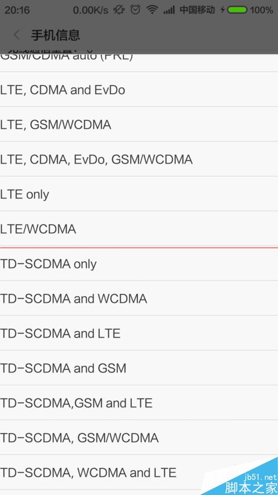Tap the muted bell status icon

tap(119, 10)
